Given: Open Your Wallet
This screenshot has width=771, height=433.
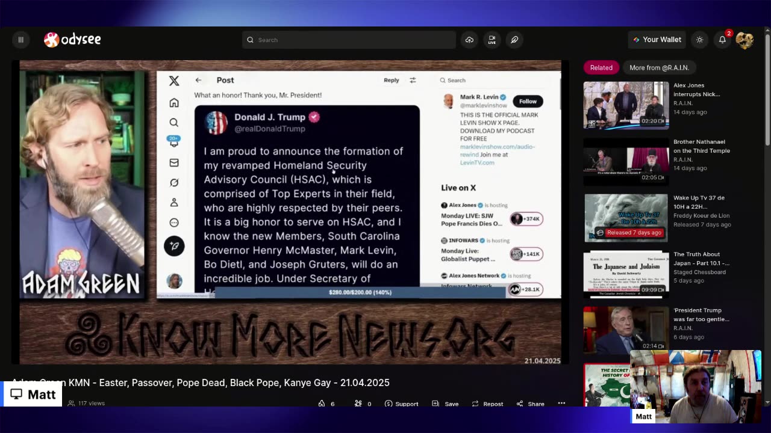Looking at the screenshot, I should pyautogui.click(x=657, y=40).
